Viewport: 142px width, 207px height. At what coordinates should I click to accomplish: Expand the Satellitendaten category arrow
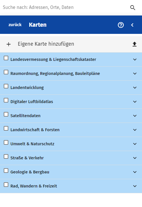pyautogui.click(x=135, y=116)
